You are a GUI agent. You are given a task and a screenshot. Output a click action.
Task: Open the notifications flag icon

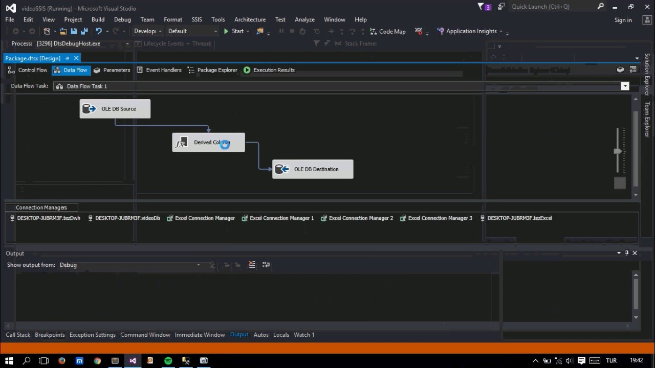(x=481, y=7)
